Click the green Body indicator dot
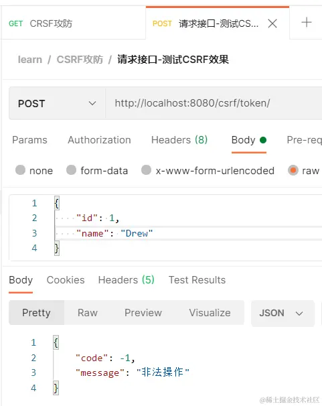 click(x=263, y=140)
